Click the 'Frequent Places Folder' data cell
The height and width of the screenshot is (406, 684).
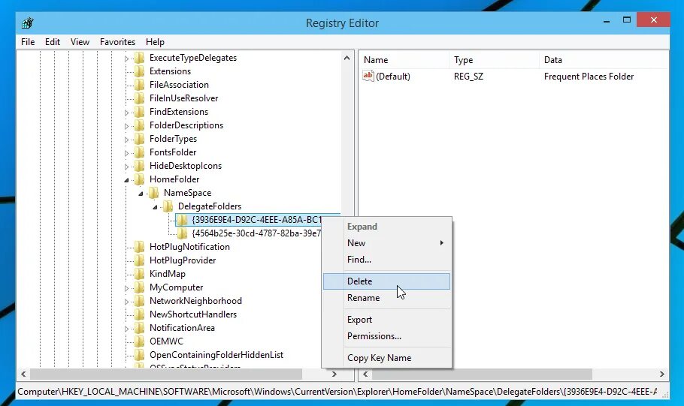[589, 77]
